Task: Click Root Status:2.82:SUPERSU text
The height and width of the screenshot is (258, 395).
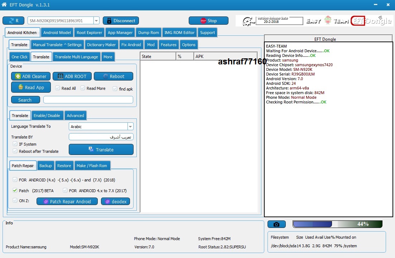Action: click(x=222, y=247)
